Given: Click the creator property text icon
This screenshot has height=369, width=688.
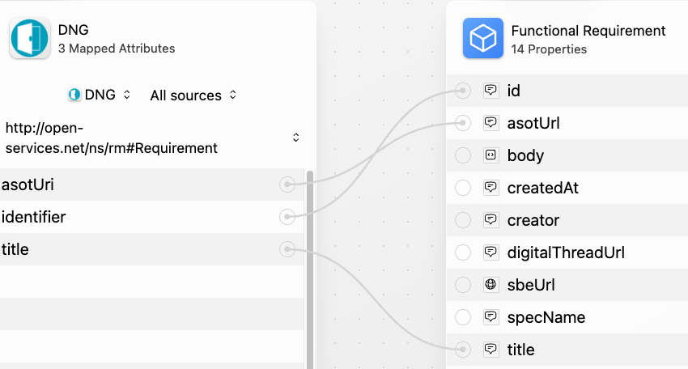Looking at the screenshot, I should (x=491, y=220).
